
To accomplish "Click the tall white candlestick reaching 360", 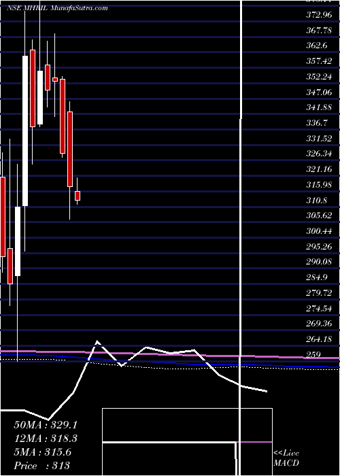I will (25, 131).
